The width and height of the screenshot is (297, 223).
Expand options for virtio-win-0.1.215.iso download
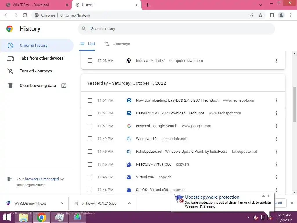point(129,204)
